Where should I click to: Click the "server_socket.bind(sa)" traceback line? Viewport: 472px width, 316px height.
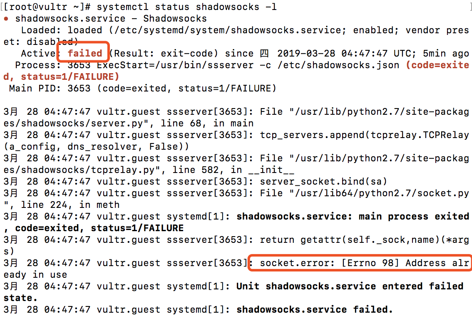[x=323, y=181]
